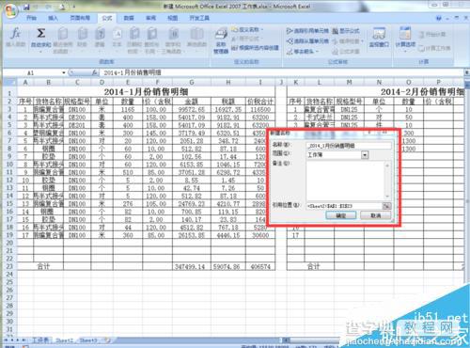Click the Calculation Options button

pyautogui.click(x=405, y=40)
